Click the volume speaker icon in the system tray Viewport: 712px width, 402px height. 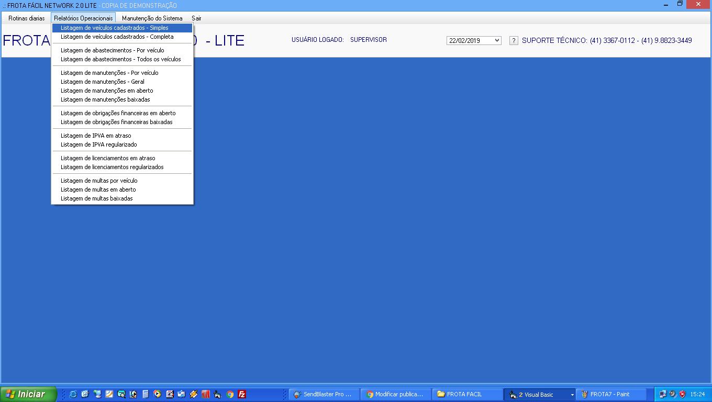tap(672, 394)
